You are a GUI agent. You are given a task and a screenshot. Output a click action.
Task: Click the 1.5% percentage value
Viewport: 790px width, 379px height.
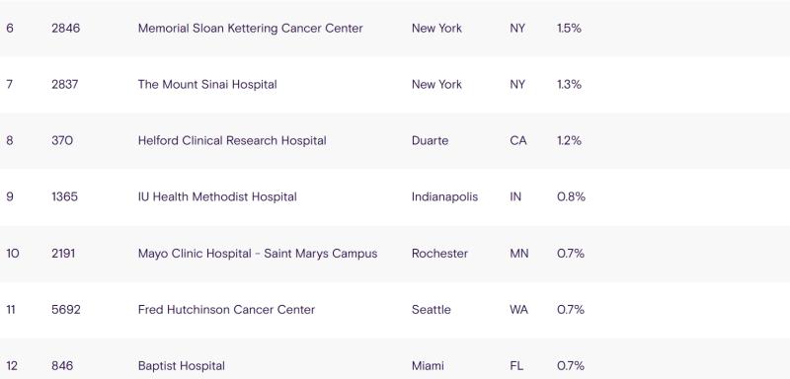coord(570,29)
